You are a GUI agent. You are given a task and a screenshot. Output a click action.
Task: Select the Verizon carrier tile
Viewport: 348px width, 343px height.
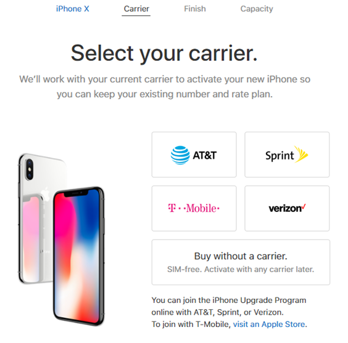(287, 208)
